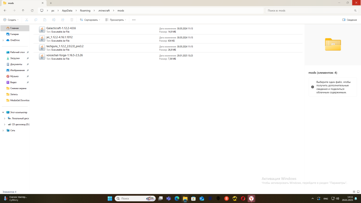This screenshot has height=203, width=361.
Task: Switch to large thumbnails view icon
Action: (358, 192)
